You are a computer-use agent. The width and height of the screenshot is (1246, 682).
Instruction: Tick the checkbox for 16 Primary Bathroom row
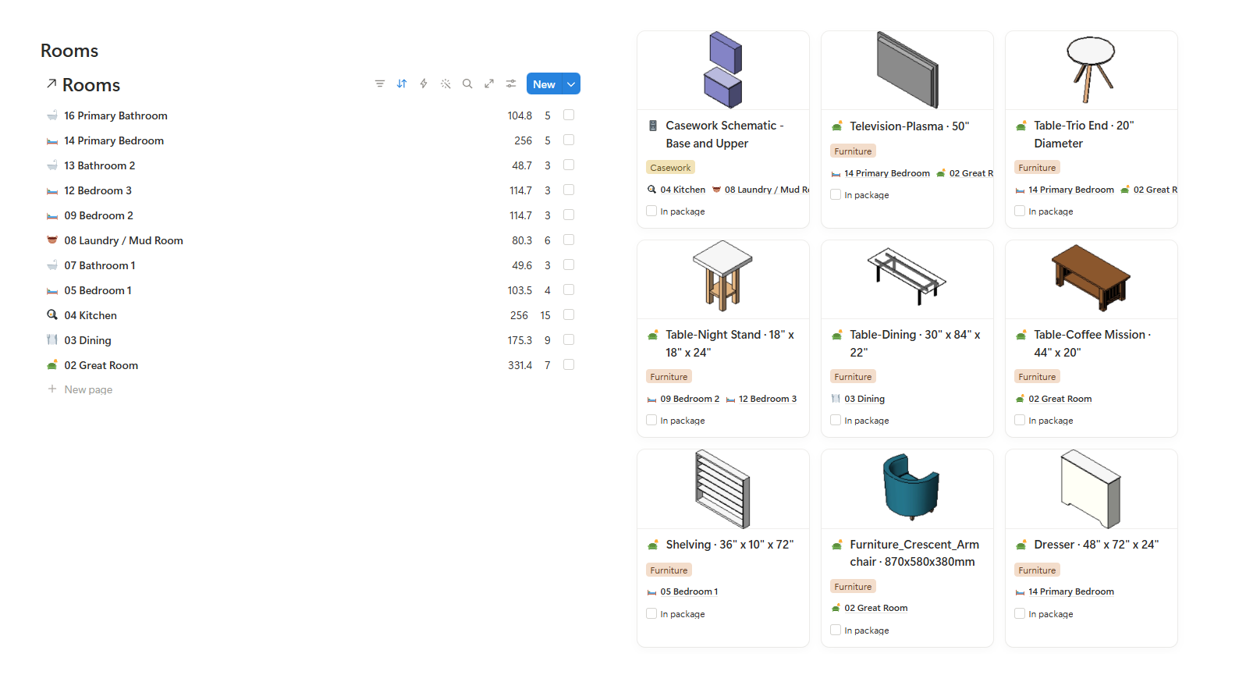coord(569,115)
